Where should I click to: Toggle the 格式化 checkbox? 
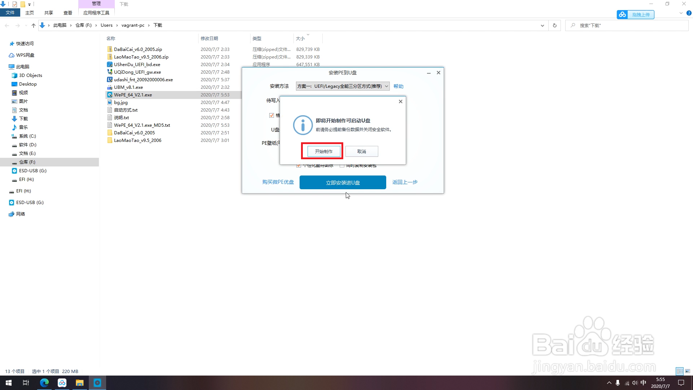point(271,115)
